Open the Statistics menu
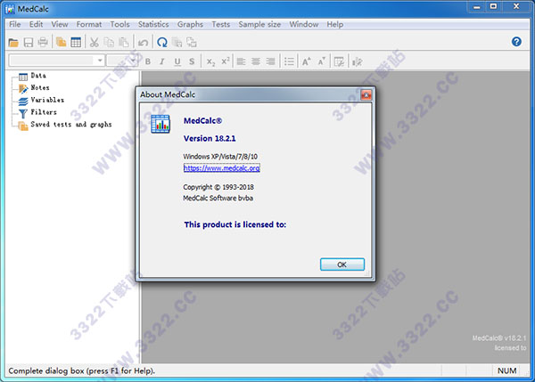The image size is (535, 382). point(153,25)
